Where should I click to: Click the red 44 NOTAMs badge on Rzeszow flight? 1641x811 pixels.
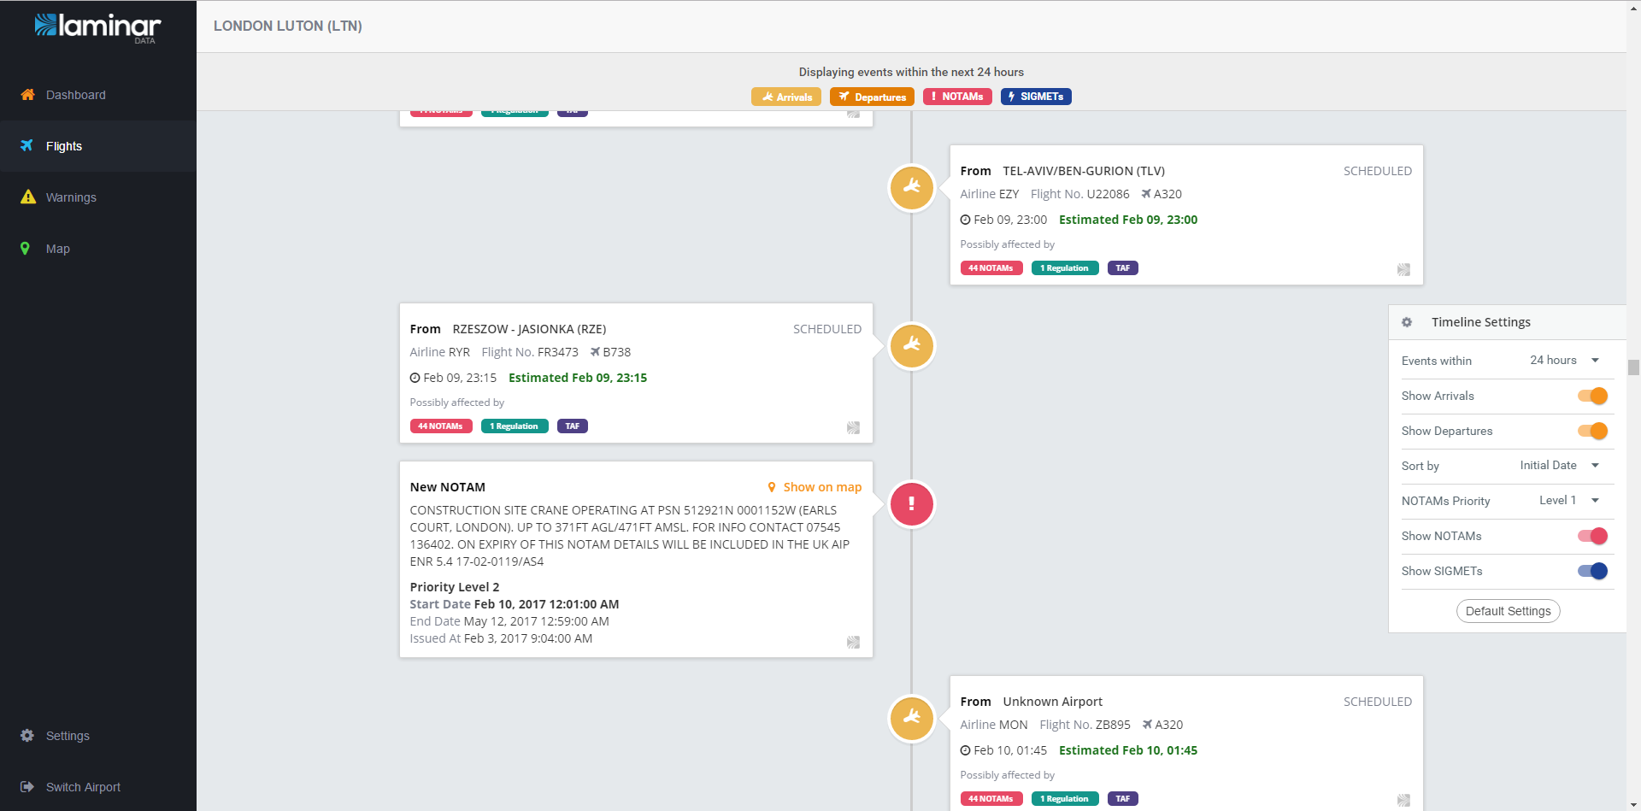coord(440,426)
